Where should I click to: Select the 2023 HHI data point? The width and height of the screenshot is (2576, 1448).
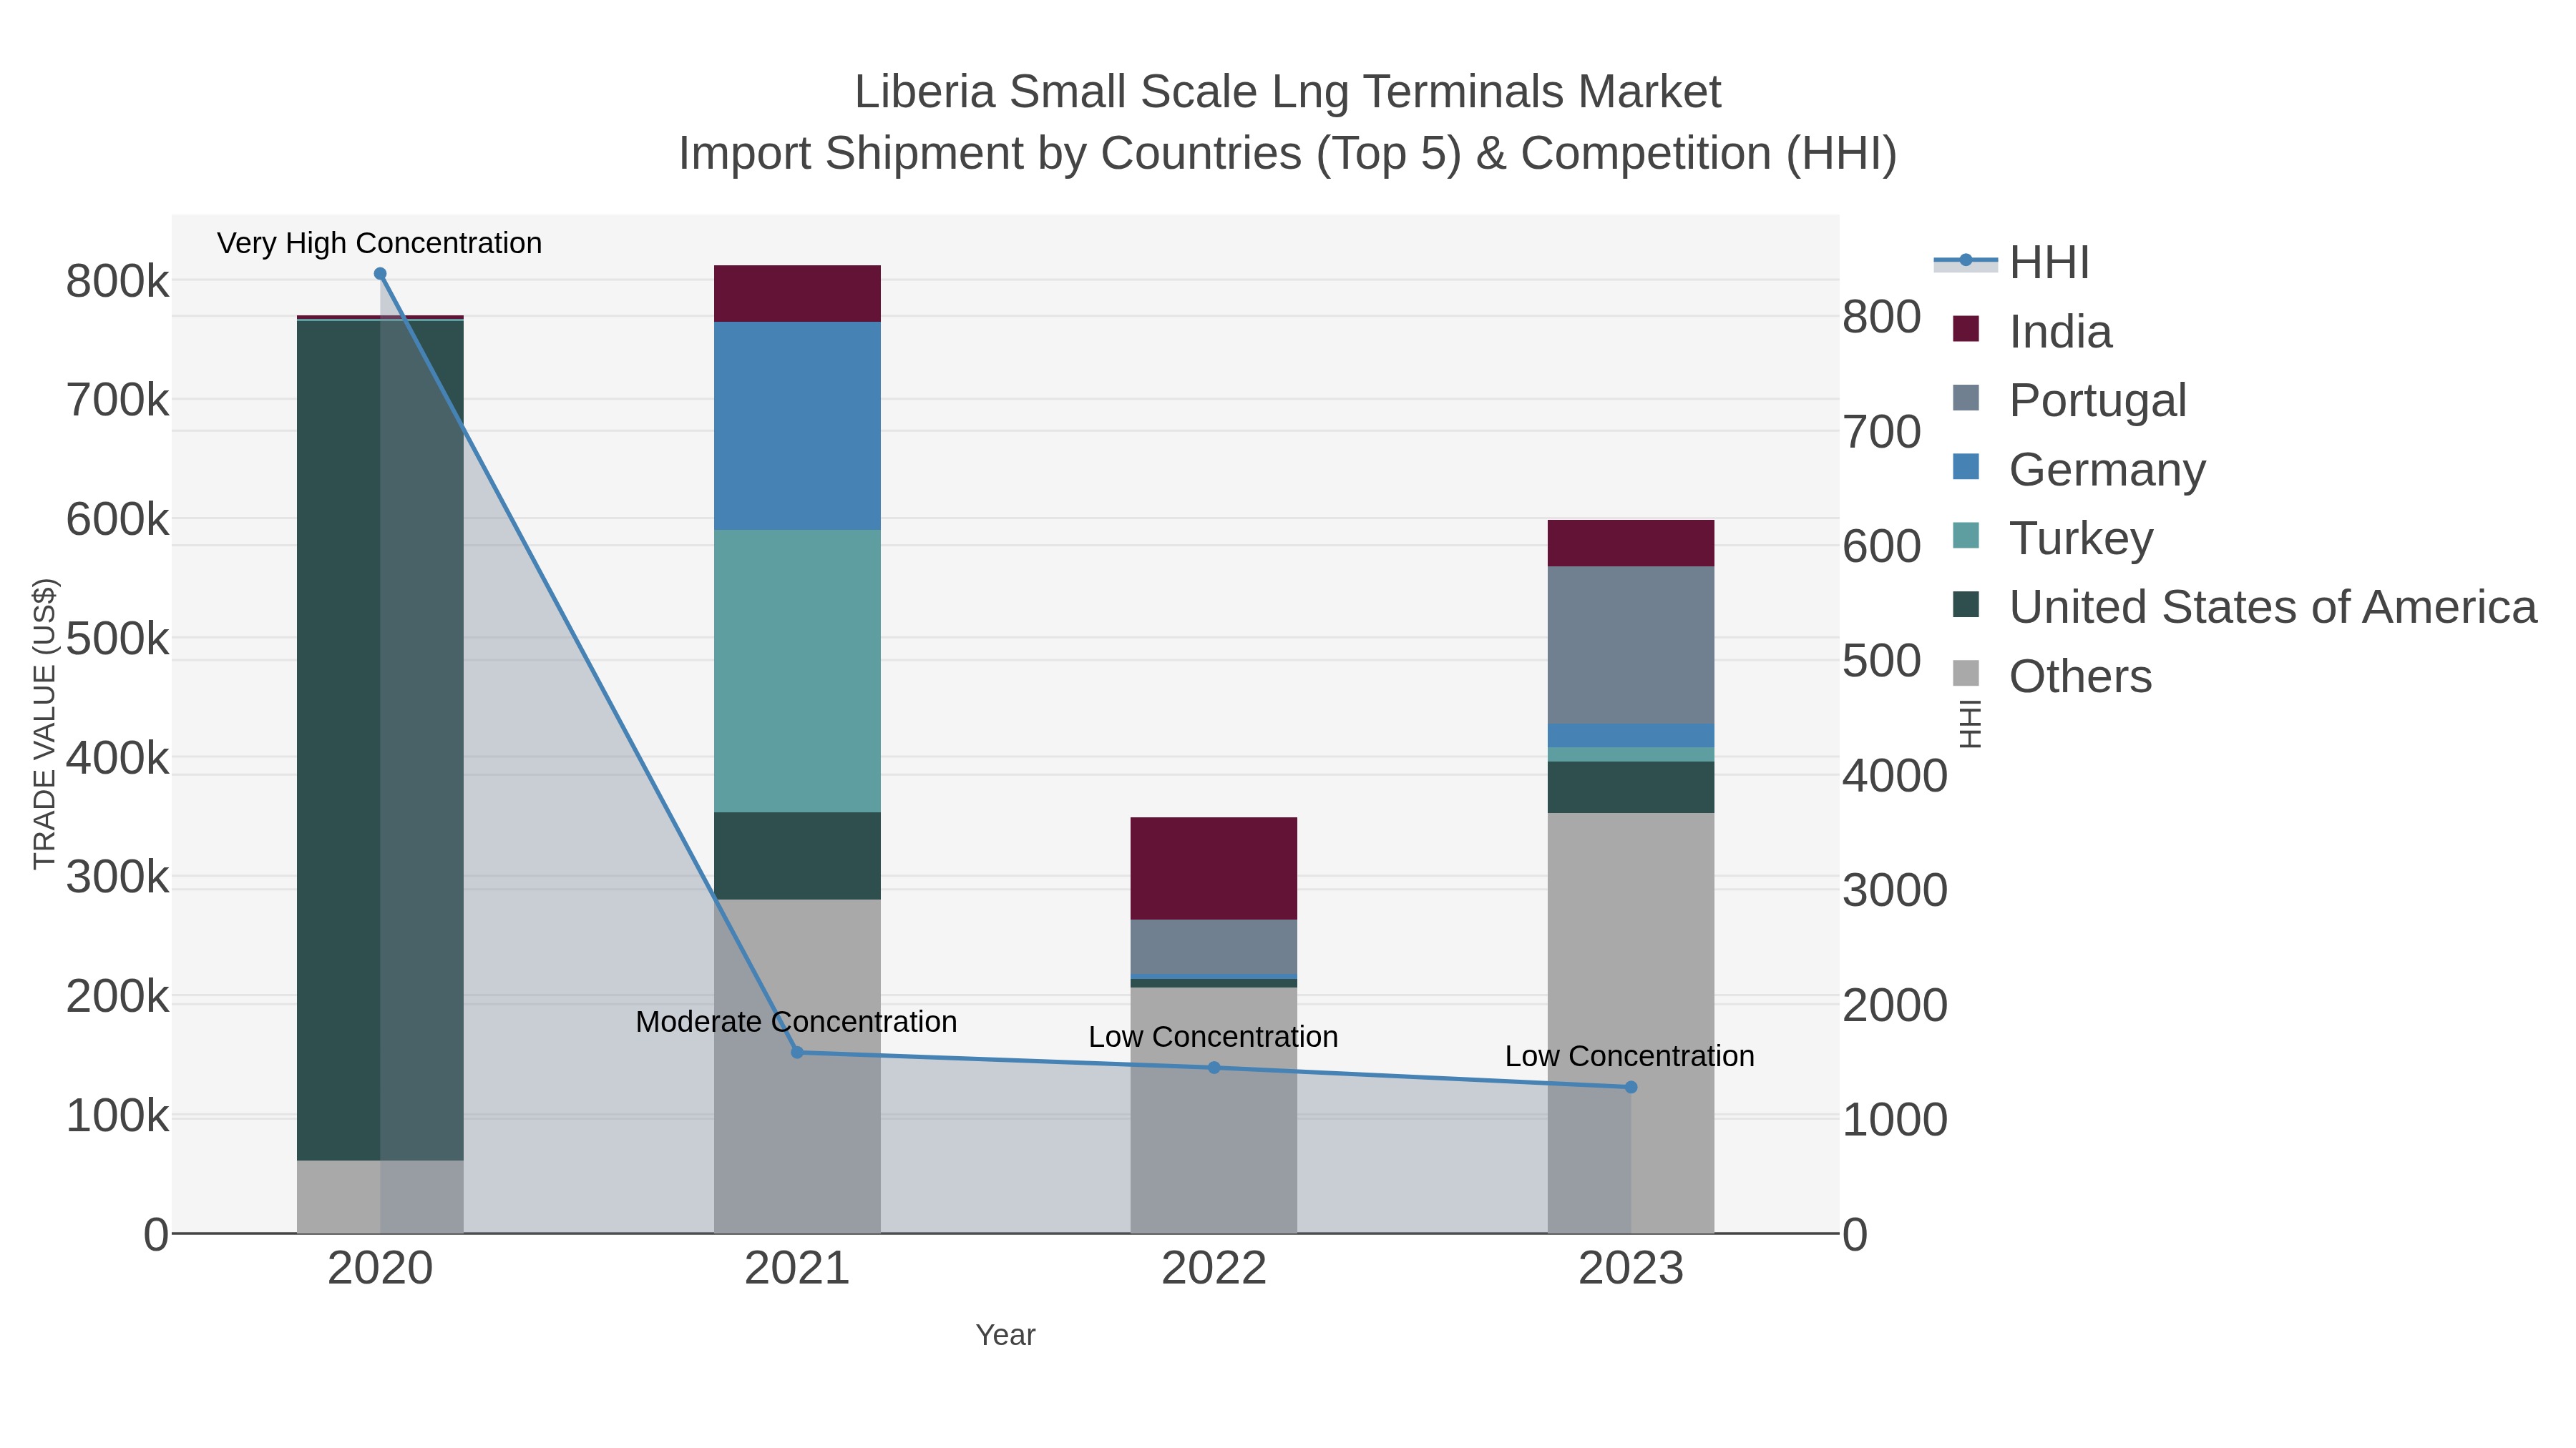click(1631, 1087)
